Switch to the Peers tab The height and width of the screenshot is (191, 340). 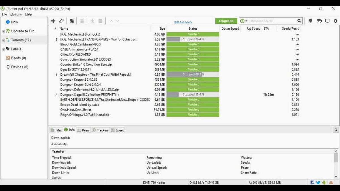pos(83,130)
